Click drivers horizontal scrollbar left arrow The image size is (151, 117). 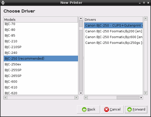tap(86, 98)
